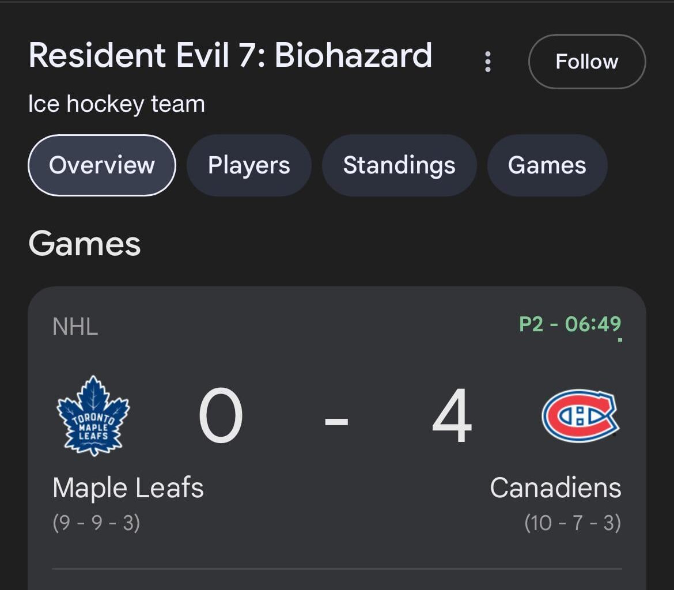Open the Maple Leafs team page link

point(127,487)
